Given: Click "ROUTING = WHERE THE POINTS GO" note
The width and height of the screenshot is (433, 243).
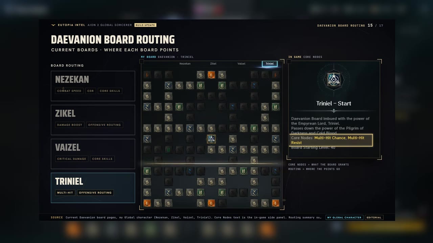Looking at the screenshot, I should coord(314,169).
